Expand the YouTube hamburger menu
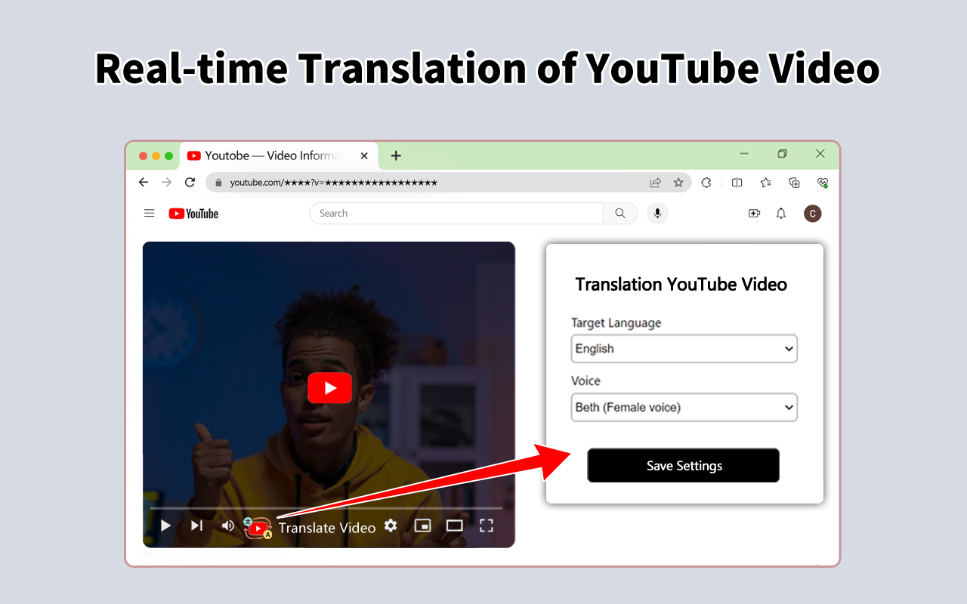967x604 pixels. [149, 213]
